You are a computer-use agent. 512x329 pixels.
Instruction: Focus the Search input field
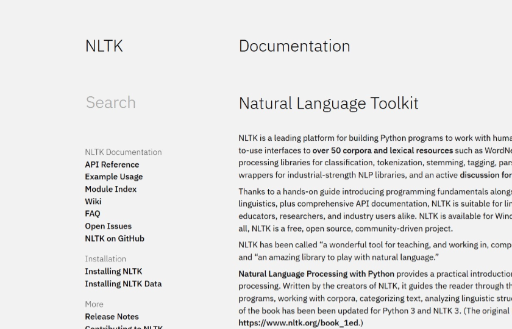(146, 102)
